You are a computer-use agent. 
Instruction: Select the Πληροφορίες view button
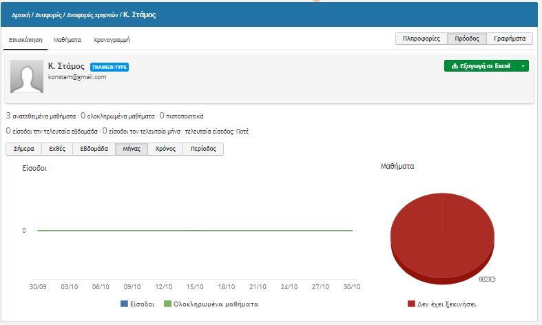421,39
